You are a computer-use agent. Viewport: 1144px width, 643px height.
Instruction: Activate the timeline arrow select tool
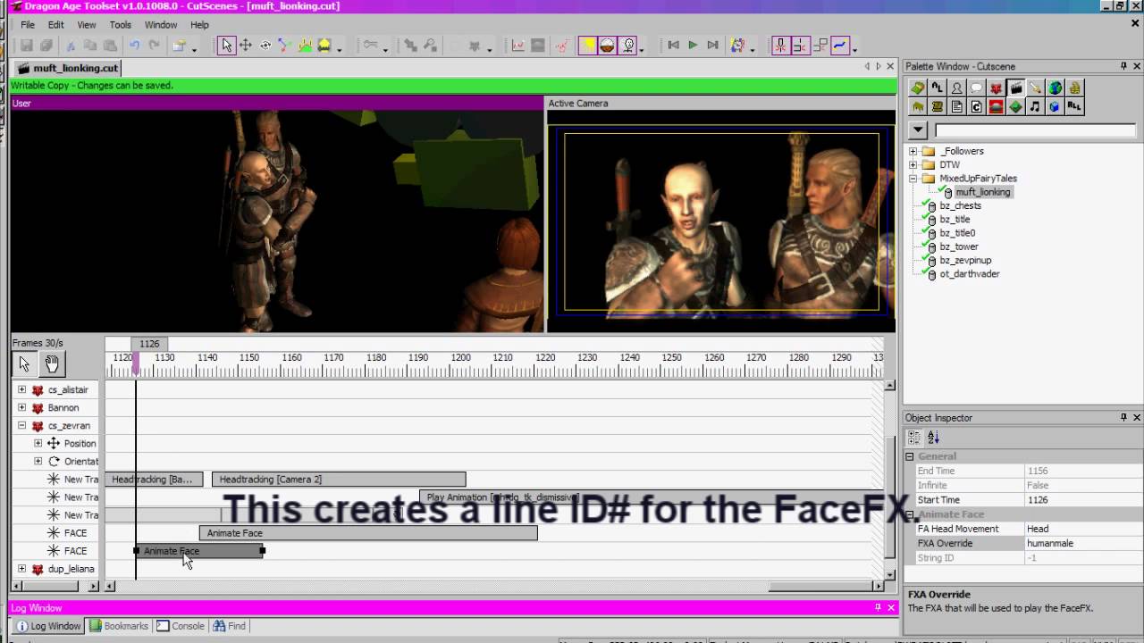24,363
